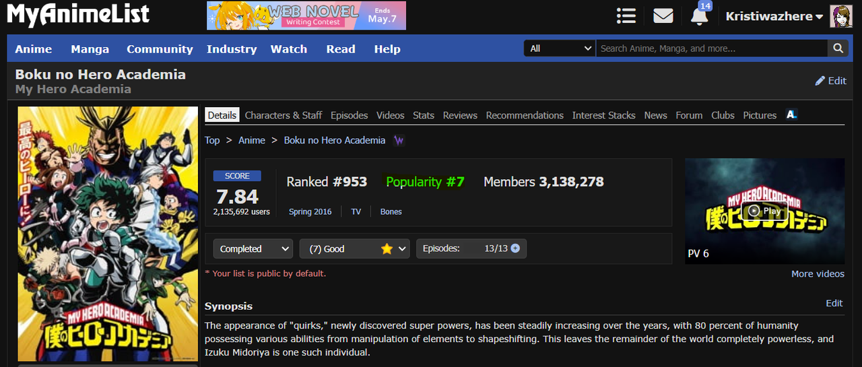Open the Read menu
The width and height of the screenshot is (862, 367).
click(x=341, y=49)
